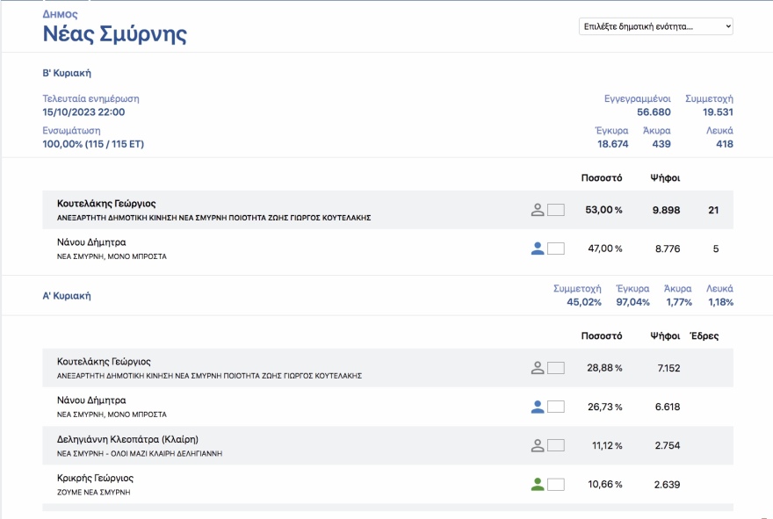This screenshot has height=519, width=773.
Task: Select the Β' Κυριακή section heading
Action: click(67, 73)
